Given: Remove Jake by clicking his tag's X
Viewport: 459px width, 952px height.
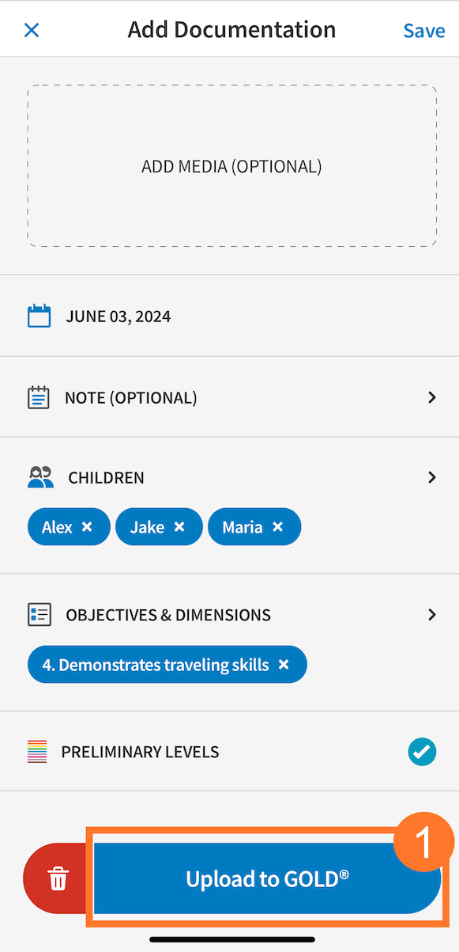Looking at the screenshot, I should [179, 526].
